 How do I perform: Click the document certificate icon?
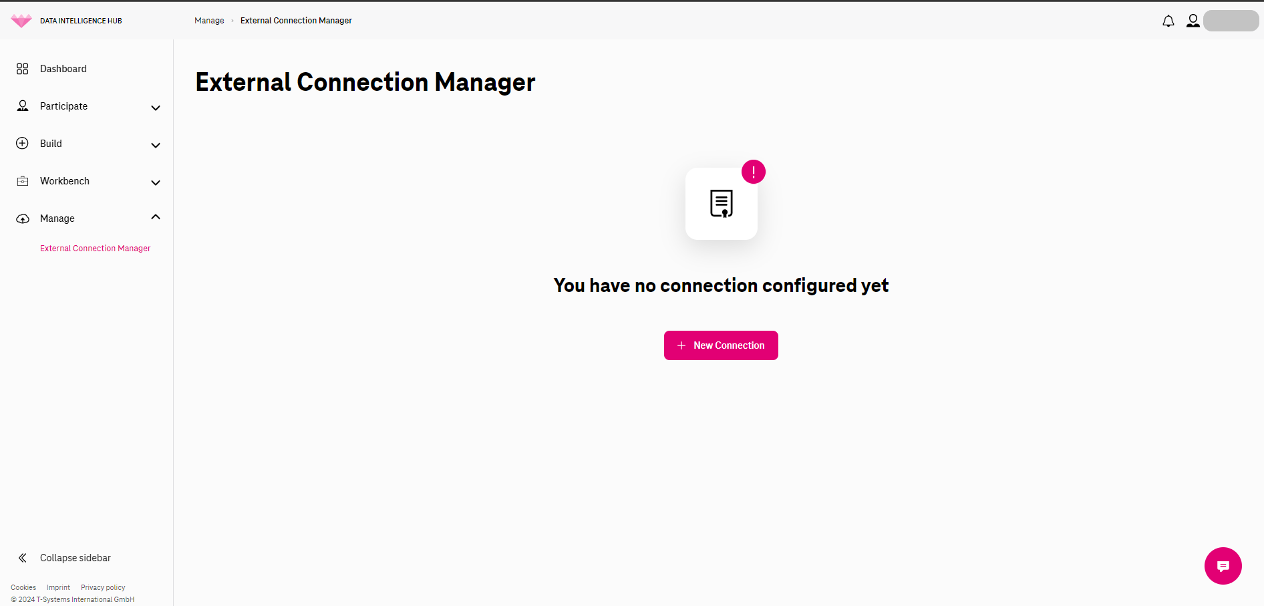722,204
